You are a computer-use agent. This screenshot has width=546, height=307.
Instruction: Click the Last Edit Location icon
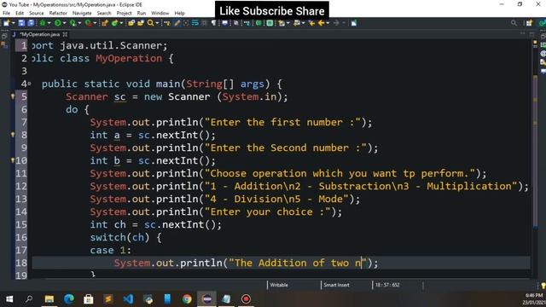click(311, 23)
